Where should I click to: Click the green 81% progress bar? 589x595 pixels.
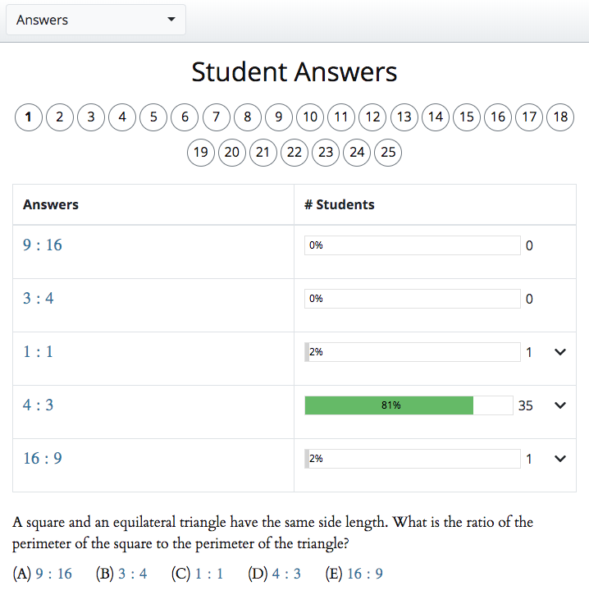(x=389, y=405)
